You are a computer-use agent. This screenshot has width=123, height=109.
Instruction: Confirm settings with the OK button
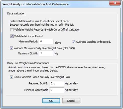point(51,101)
